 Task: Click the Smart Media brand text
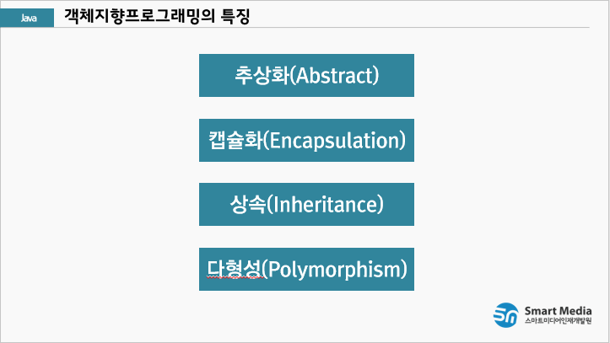558,311
